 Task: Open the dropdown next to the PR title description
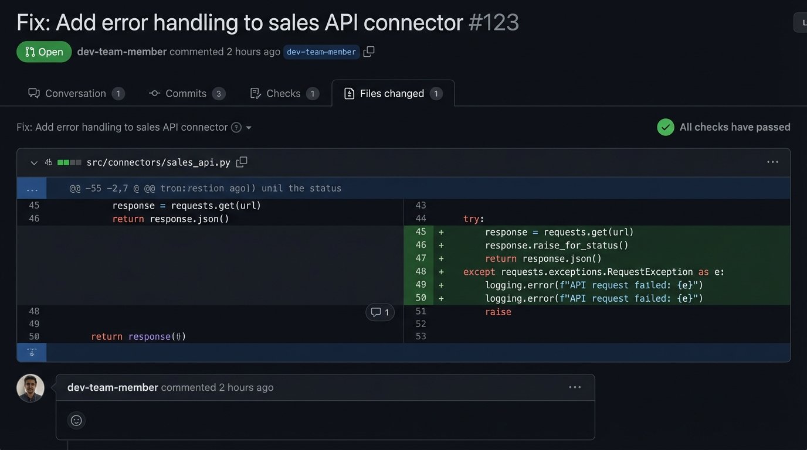point(249,127)
